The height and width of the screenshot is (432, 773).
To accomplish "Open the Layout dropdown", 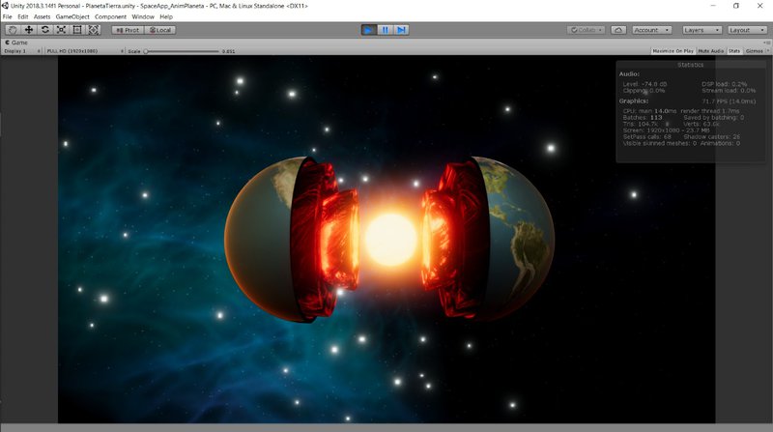I will click(x=747, y=30).
